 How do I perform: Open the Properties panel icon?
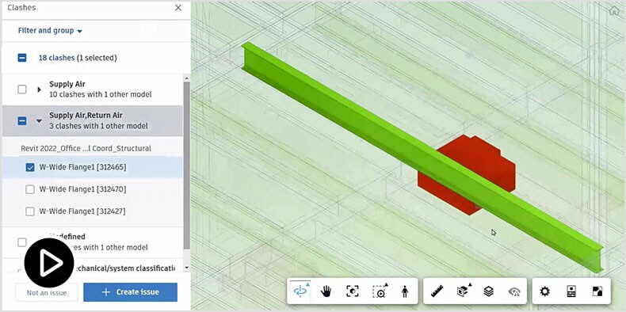coord(571,291)
